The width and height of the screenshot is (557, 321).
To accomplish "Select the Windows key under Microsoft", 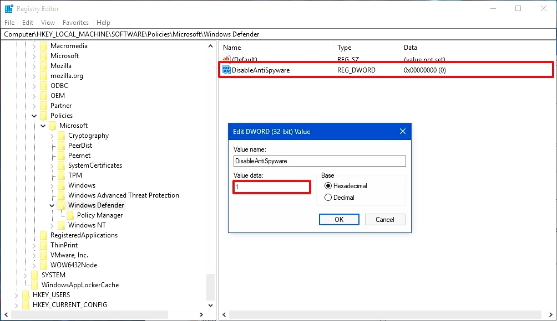I will tap(82, 185).
